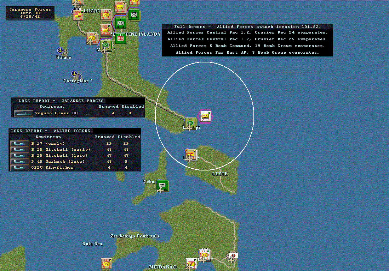Click the Disabled column header in Allied report

coord(129,137)
